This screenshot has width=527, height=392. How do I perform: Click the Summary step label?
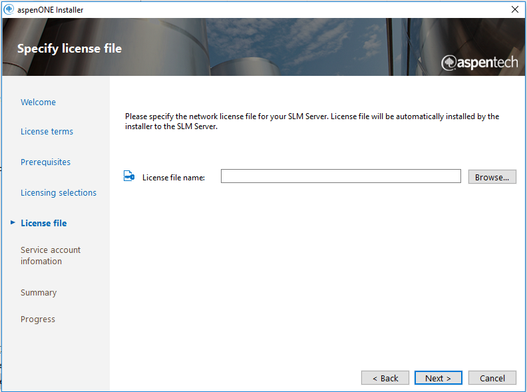[39, 292]
